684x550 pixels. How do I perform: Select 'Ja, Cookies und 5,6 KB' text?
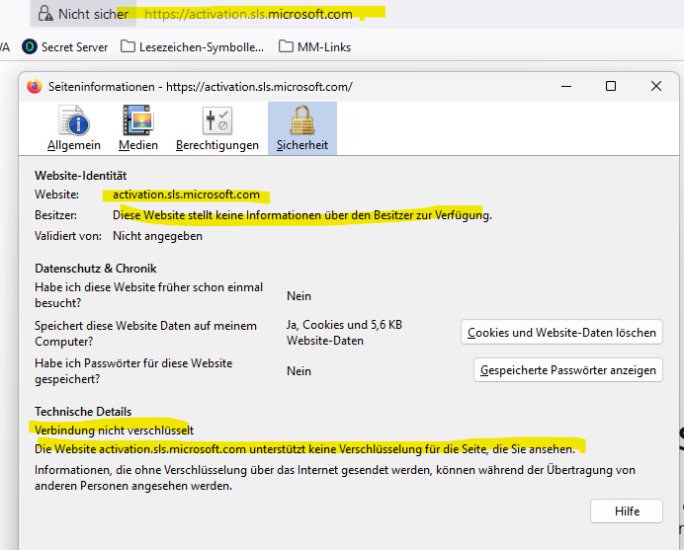[344, 325]
